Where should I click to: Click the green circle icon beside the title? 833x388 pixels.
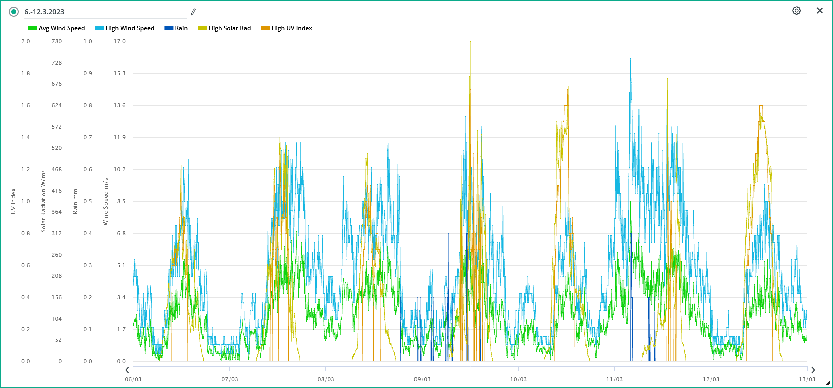14,12
